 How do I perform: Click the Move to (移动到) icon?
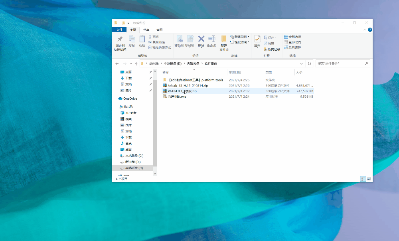(180, 39)
